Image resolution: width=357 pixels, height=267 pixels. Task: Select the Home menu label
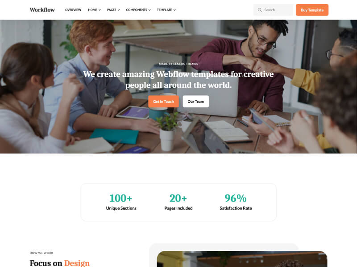point(92,10)
